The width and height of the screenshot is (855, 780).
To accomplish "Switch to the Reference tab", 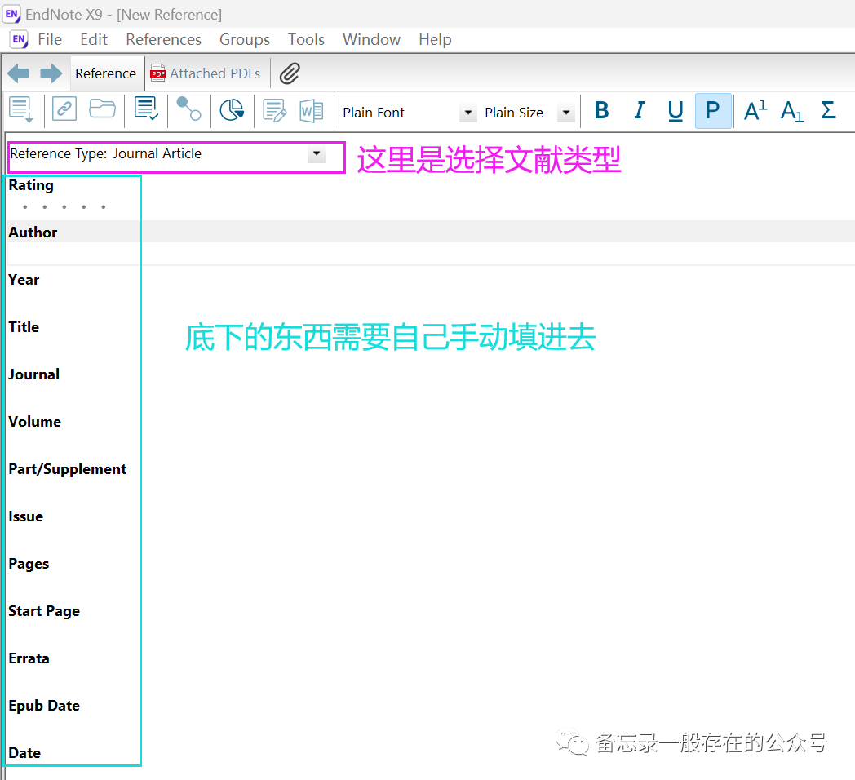I will [106, 73].
